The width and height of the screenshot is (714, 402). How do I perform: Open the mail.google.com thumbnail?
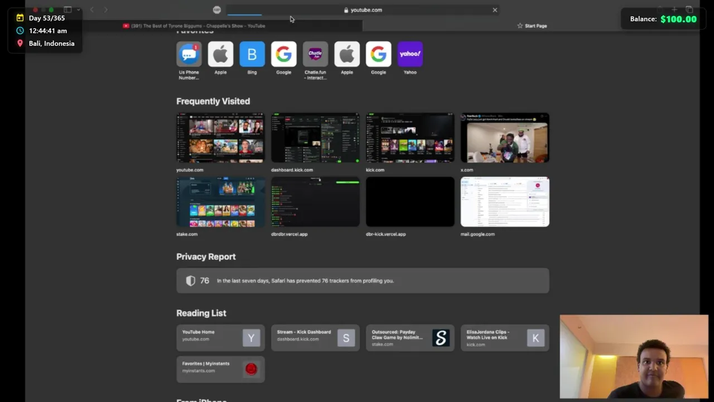pyautogui.click(x=505, y=202)
